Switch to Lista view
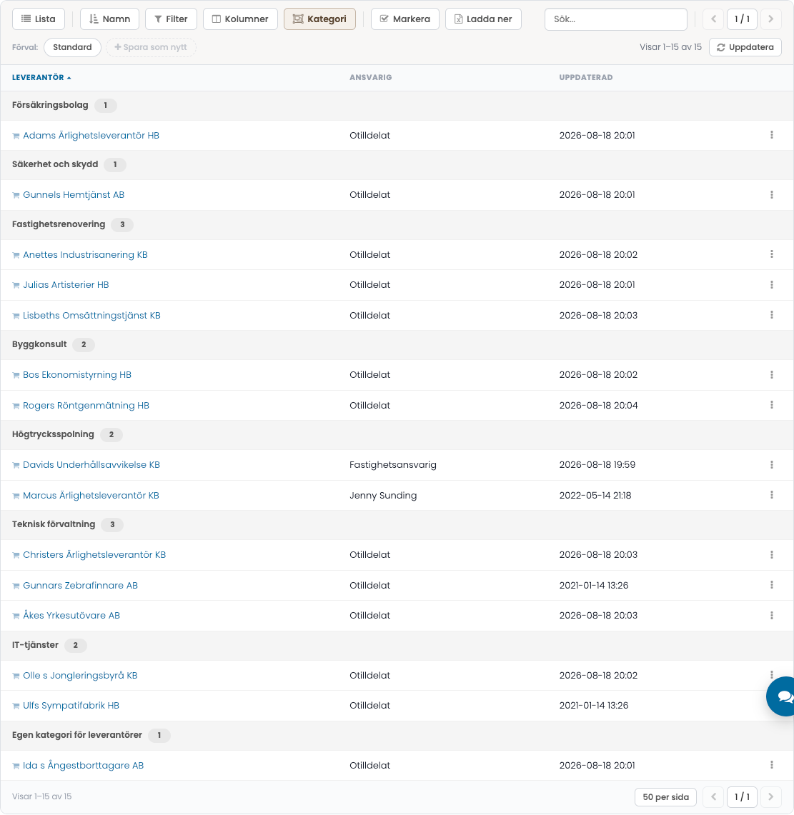The image size is (794, 815). pyautogui.click(x=39, y=19)
